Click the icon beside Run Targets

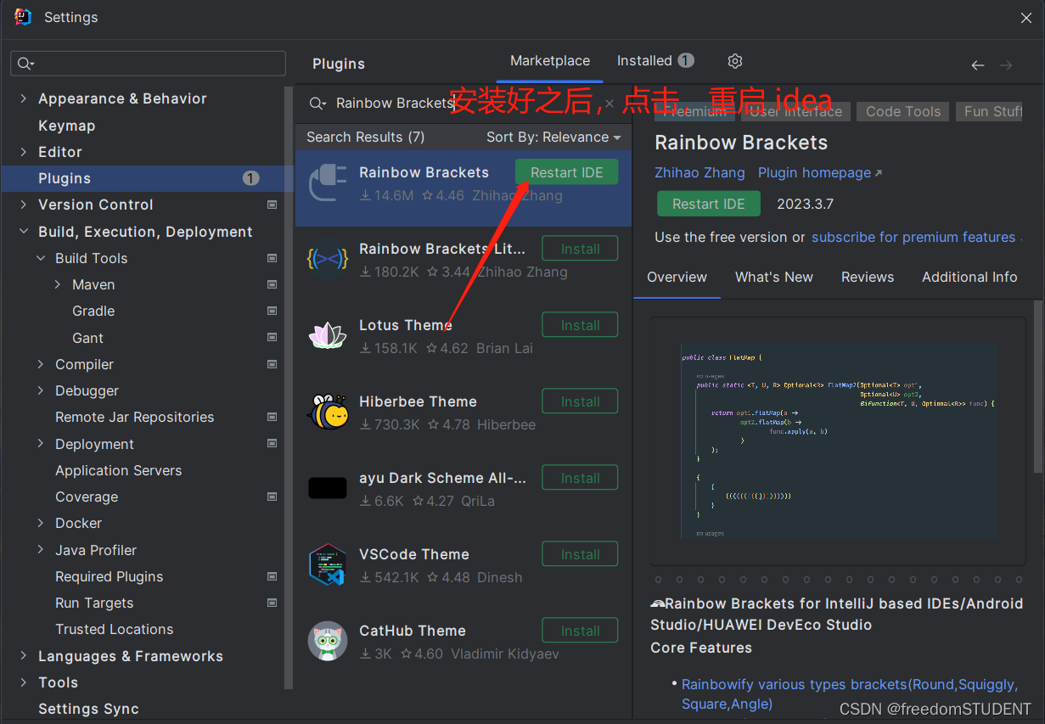point(272,603)
